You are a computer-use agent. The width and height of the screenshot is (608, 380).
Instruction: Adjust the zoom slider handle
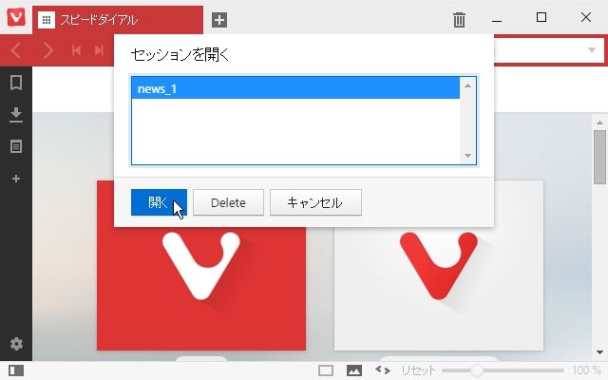(477, 370)
